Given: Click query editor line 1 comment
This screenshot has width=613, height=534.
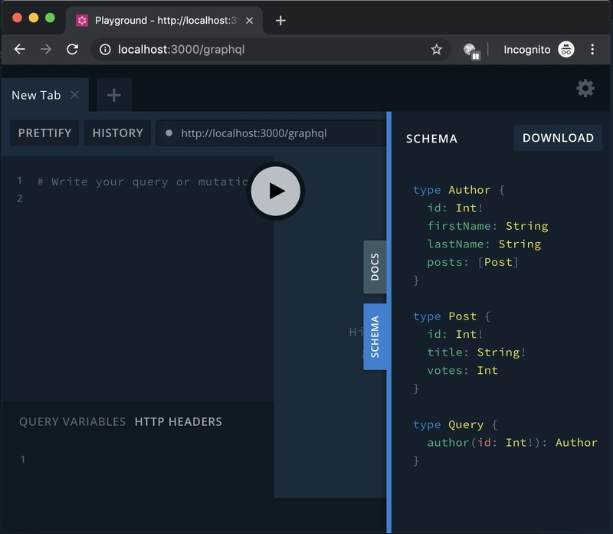Looking at the screenshot, I should (143, 182).
